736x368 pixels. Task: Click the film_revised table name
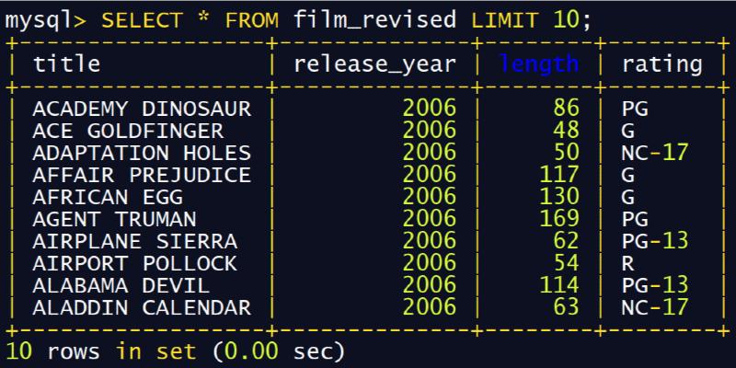375,21
